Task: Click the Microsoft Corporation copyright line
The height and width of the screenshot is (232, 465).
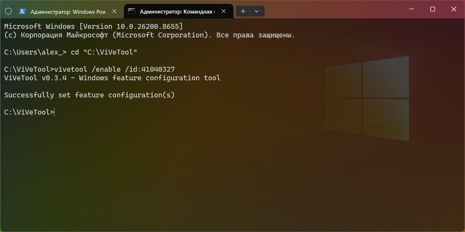Action: click(150, 35)
